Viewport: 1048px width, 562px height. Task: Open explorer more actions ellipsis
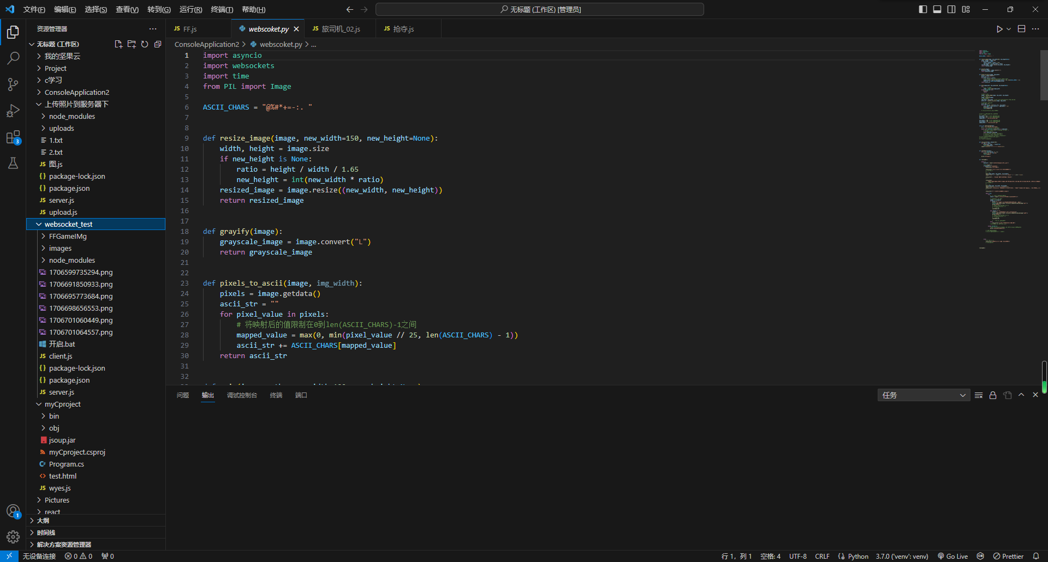(153, 29)
